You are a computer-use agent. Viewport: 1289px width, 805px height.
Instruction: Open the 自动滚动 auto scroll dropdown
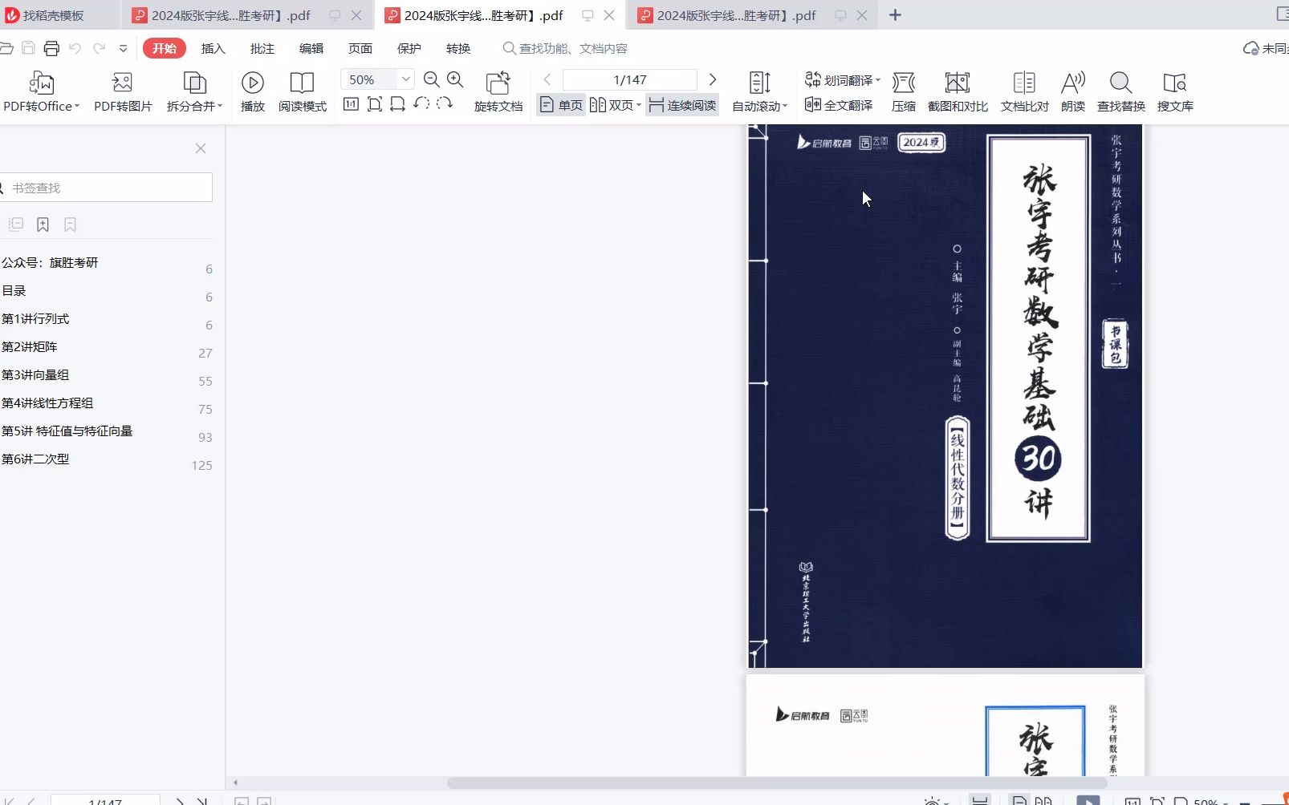(759, 91)
